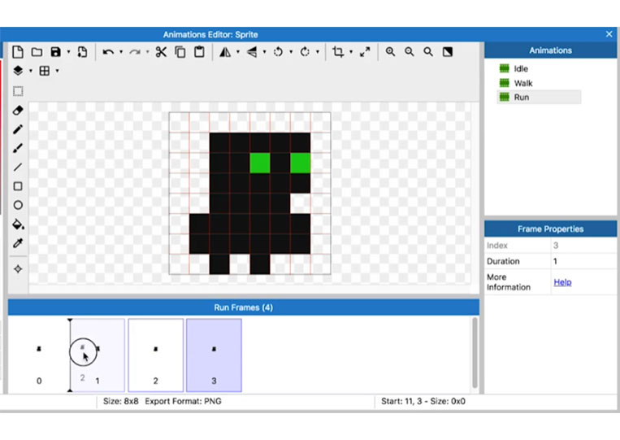Screen dimensions: 620x440
Task: Select the Rectangle shape tool
Action: click(x=18, y=186)
